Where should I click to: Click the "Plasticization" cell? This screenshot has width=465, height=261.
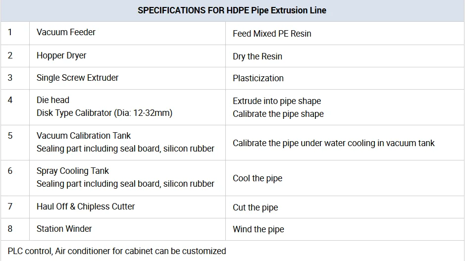pyautogui.click(x=258, y=78)
